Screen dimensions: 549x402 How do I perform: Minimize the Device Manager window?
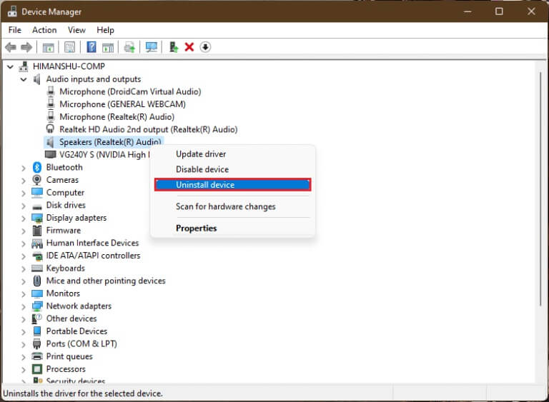[x=468, y=11]
